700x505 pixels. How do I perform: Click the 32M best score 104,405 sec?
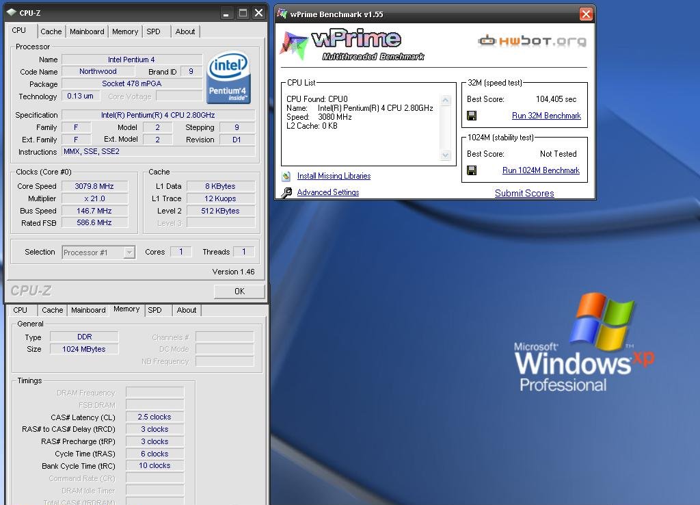click(556, 99)
